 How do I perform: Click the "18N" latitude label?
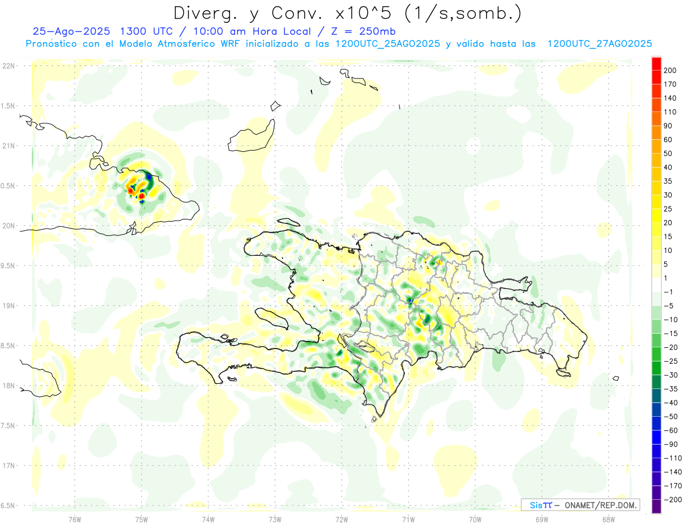click(x=9, y=385)
